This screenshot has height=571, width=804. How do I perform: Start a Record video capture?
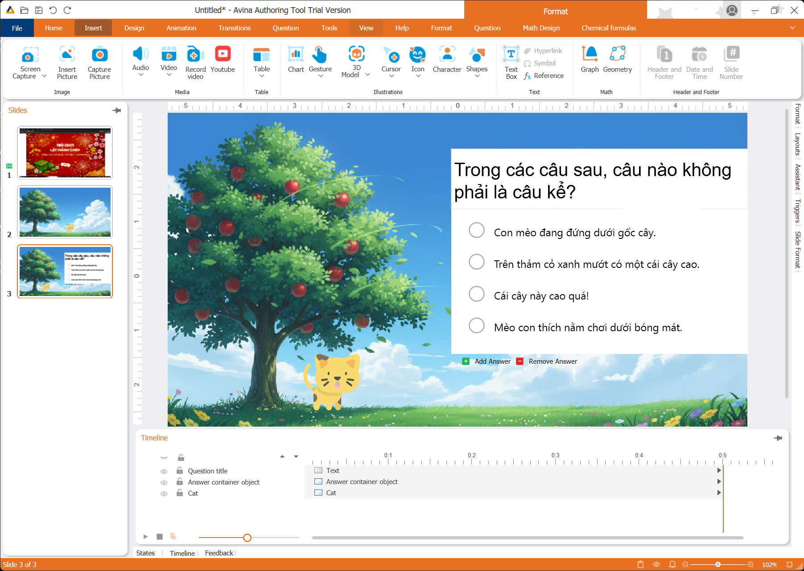click(195, 62)
